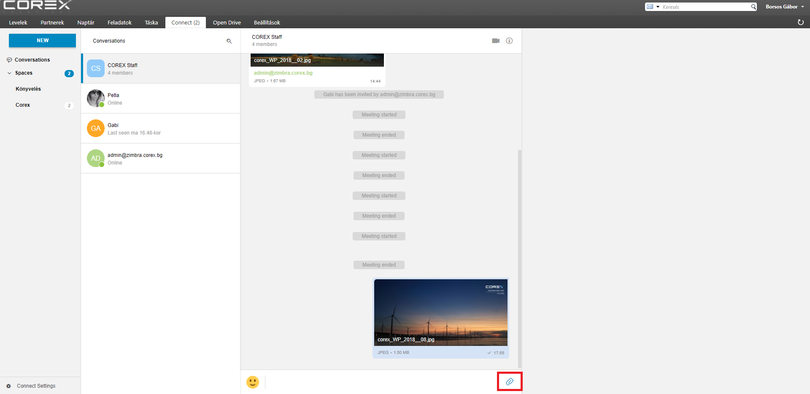Start a video call in COREX Staff
Screen dimensions: 810x394
496,41
